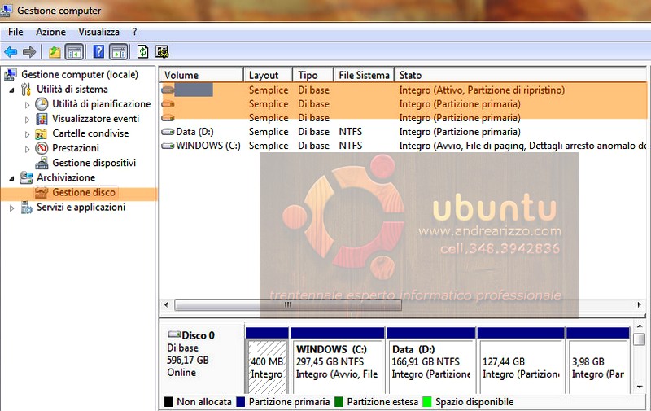Click the Cartelle condivise icon
The width and height of the screenshot is (651, 411).
pyautogui.click(x=42, y=133)
